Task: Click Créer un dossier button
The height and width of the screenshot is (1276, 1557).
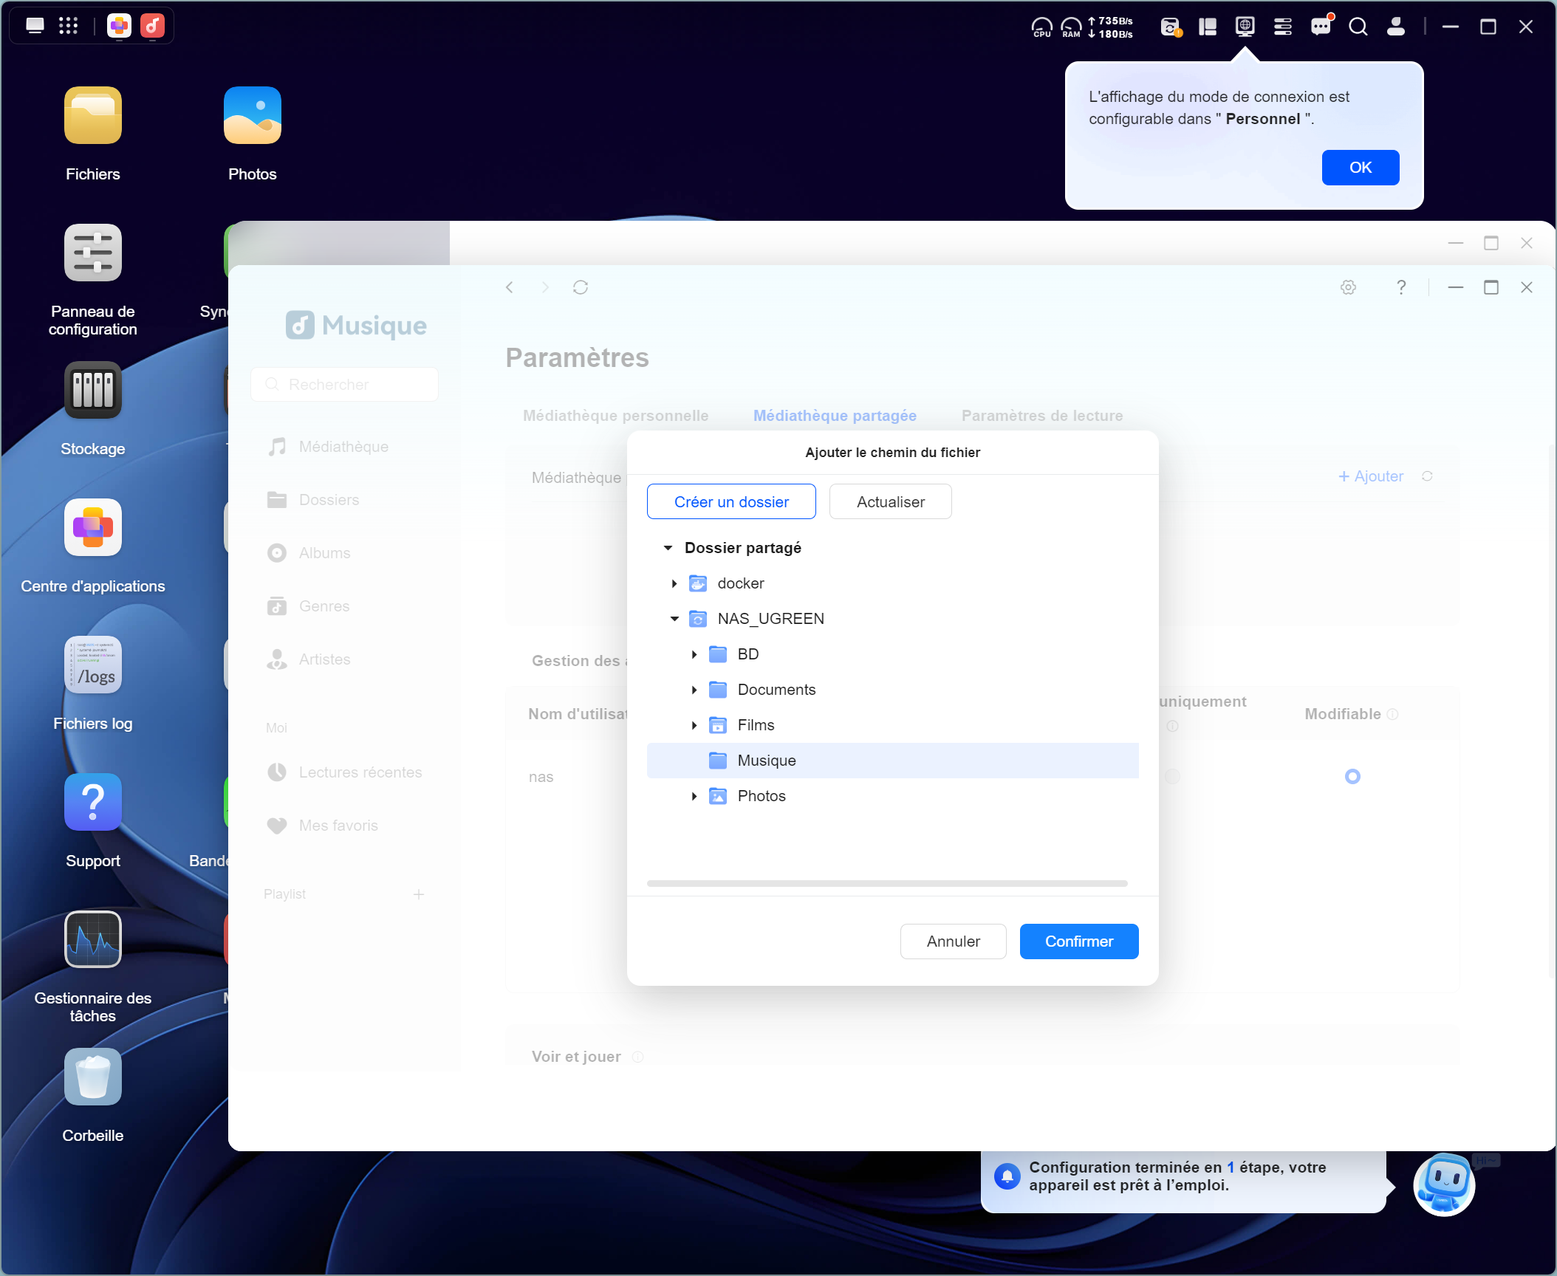Action: click(x=731, y=502)
